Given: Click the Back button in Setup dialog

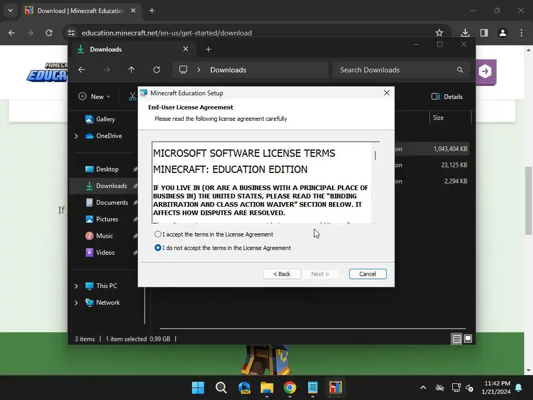Looking at the screenshot, I should [x=282, y=274].
